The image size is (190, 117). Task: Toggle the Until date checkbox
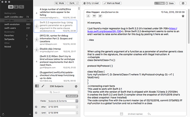pos(36,113)
